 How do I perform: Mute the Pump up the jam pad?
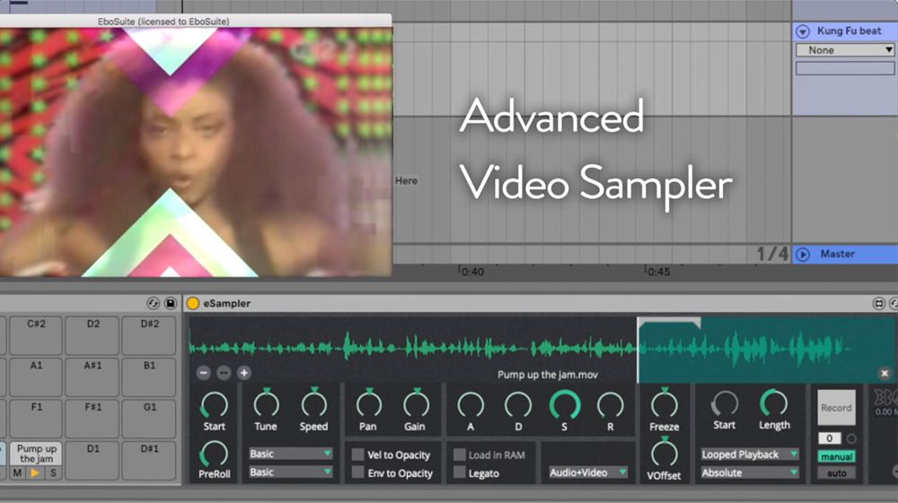[x=17, y=473]
